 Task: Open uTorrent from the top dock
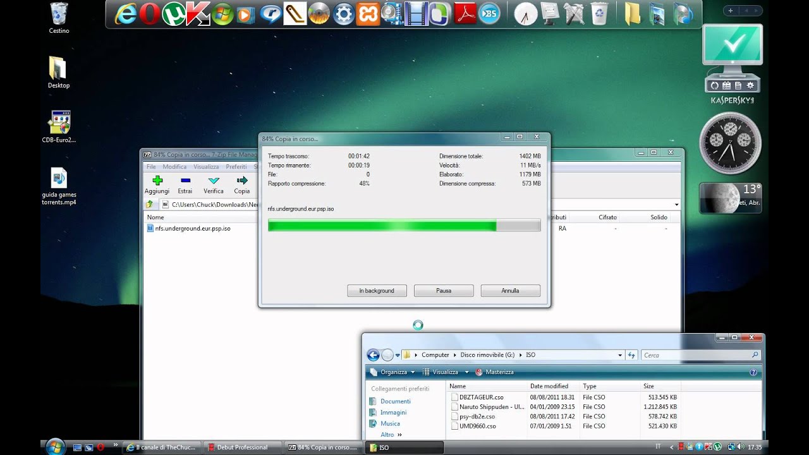point(173,14)
